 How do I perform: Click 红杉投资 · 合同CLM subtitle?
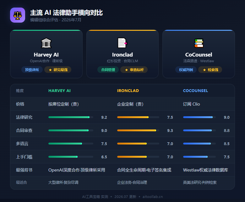click(122, 61)
